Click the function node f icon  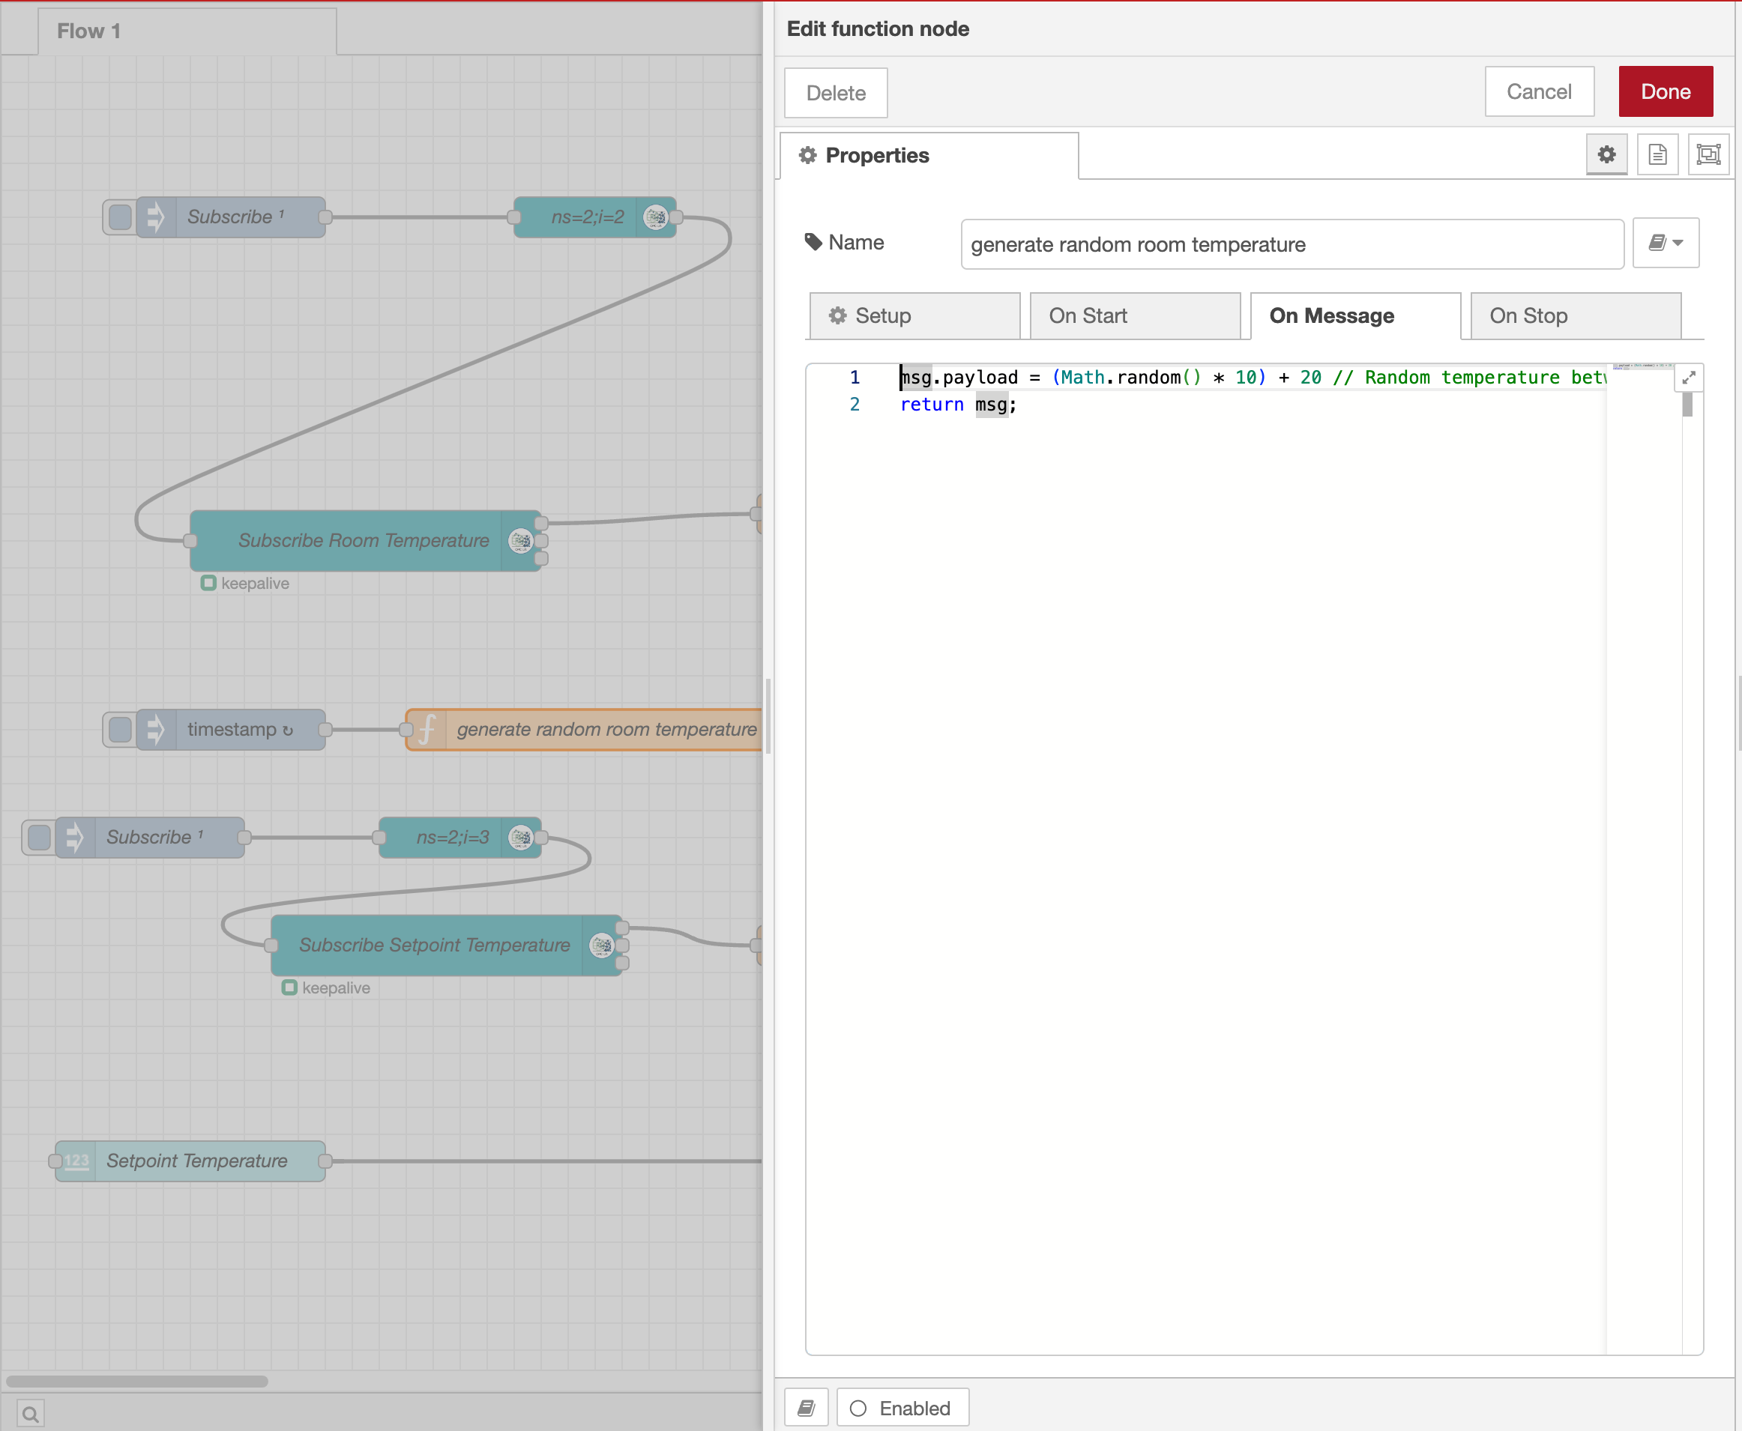coord(427,730)
